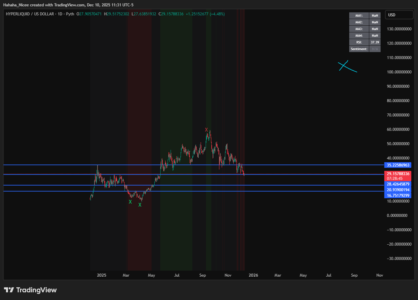
Task: Click the Sentiment N/A value cell
Action: (x=375, y=49)
